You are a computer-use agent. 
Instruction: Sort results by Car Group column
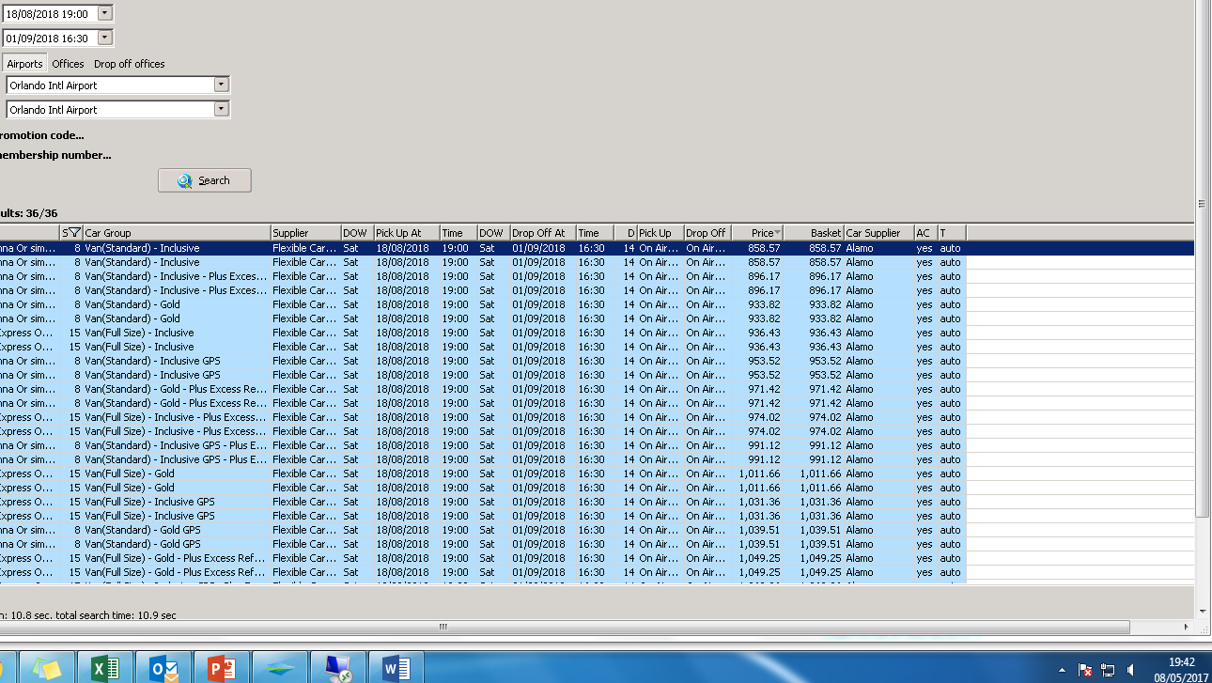[177, 233]
